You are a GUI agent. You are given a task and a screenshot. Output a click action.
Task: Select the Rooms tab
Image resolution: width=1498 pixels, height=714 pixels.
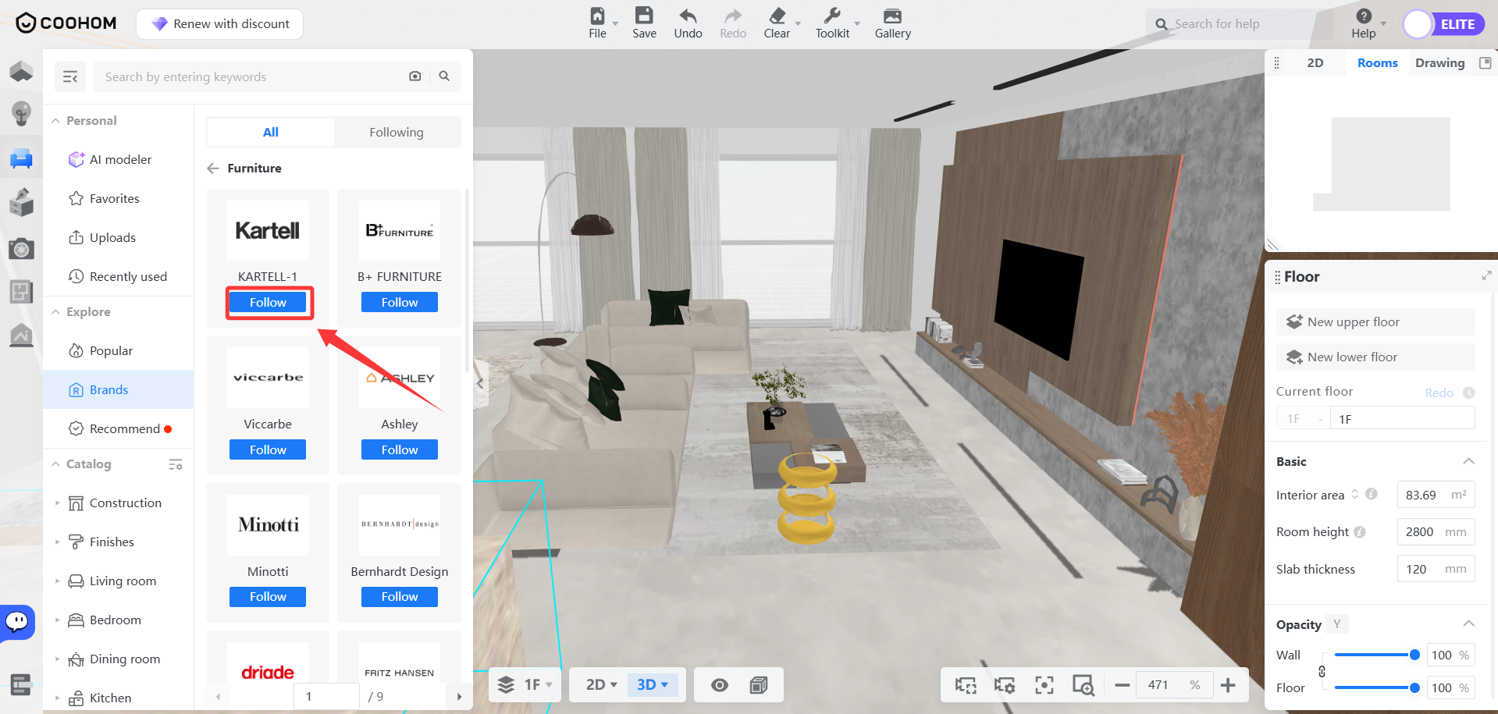click(x=1377, y=62)
